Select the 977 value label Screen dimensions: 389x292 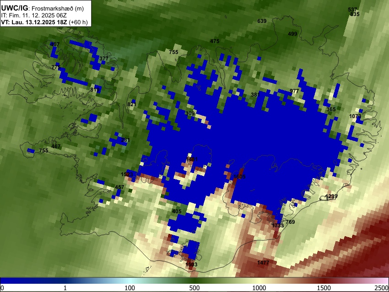coord(294,91)
